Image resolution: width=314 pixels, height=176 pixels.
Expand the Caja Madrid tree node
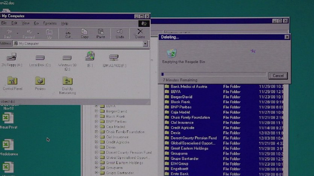pyautogui.click(x=96, y=127)
